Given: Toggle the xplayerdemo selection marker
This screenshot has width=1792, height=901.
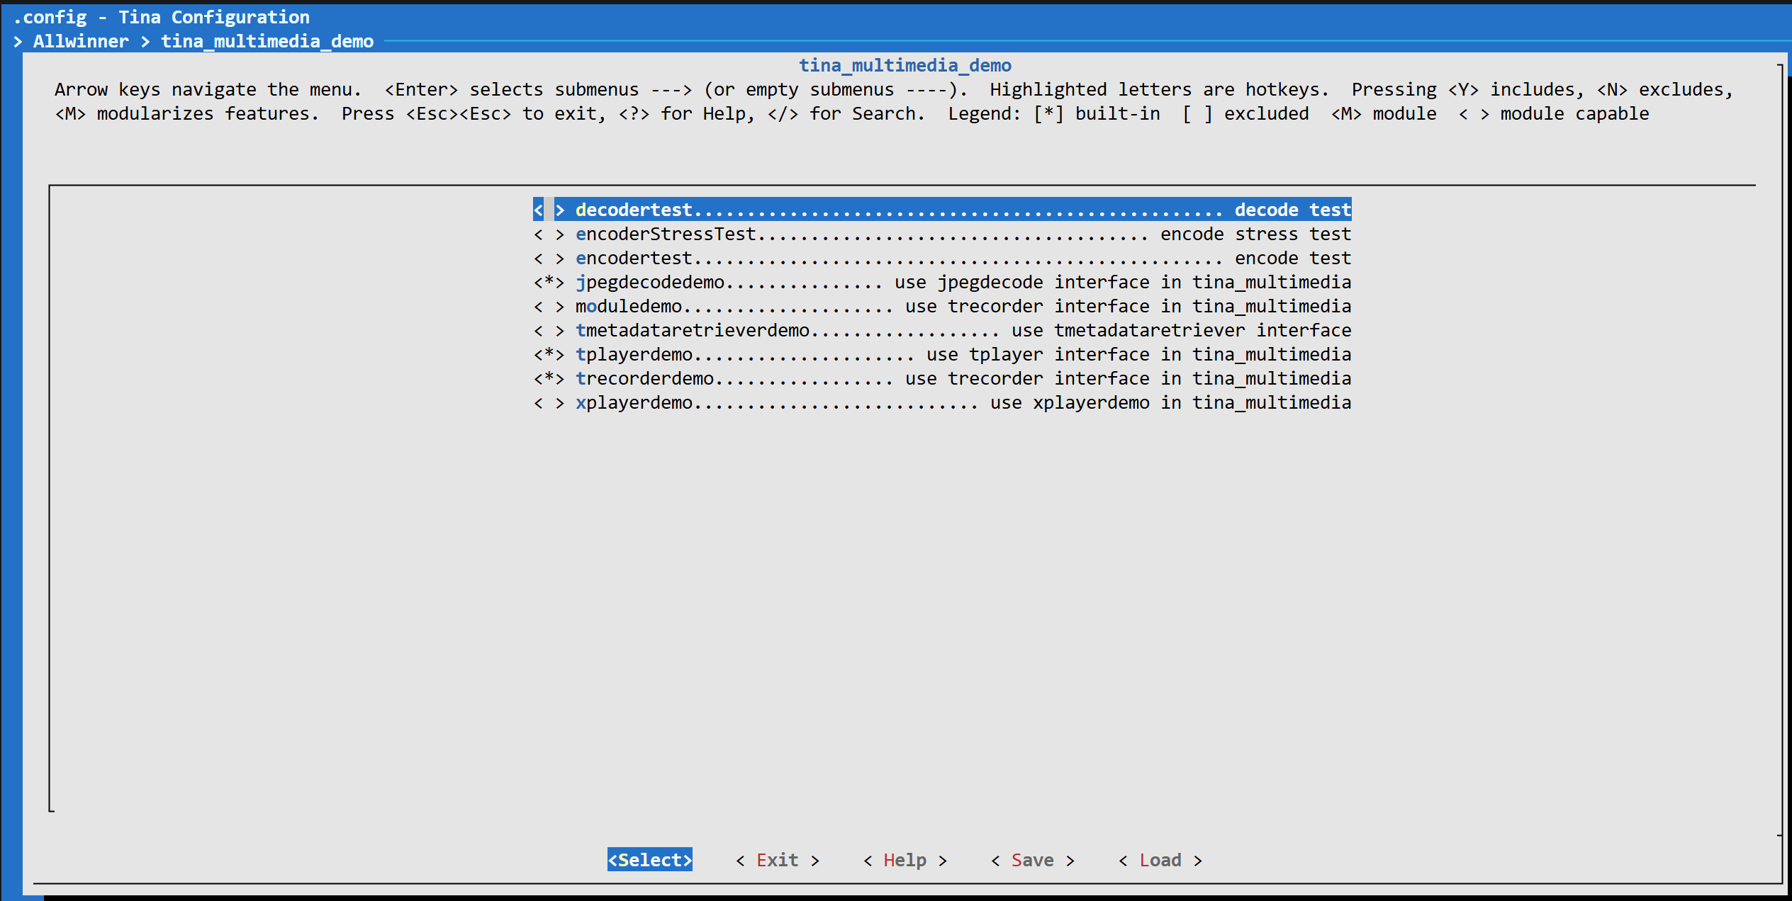Looking at the screenshot, I should [549, 403].
